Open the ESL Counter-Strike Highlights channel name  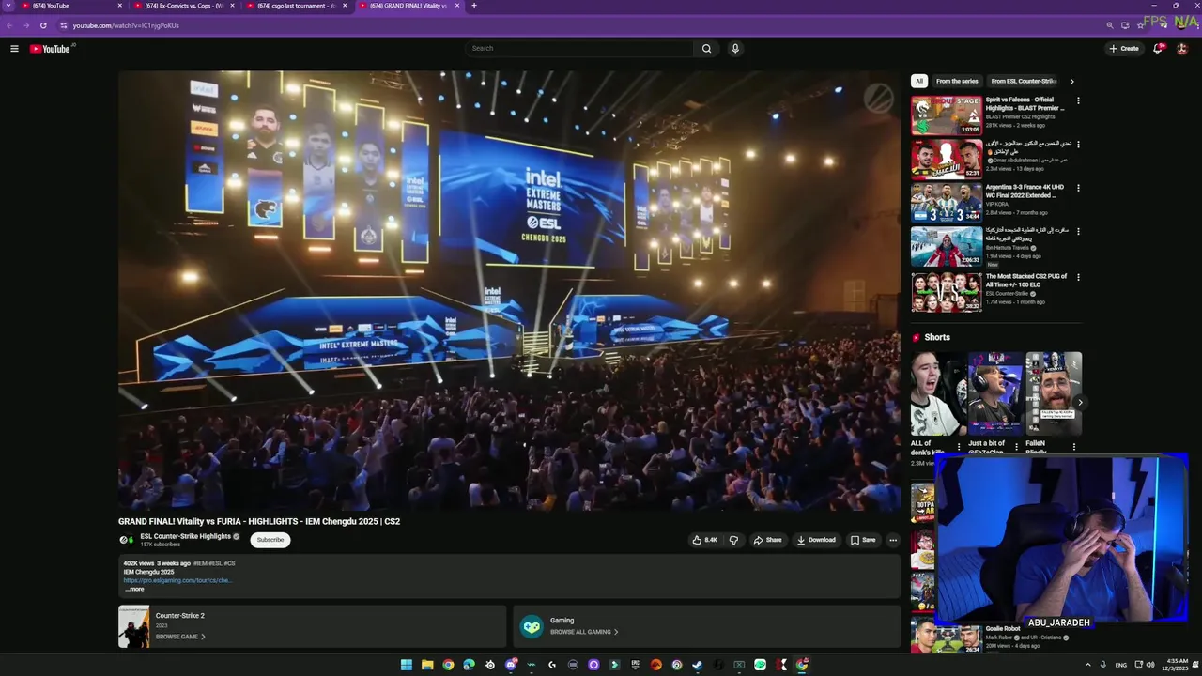click(x=185, y=536)
